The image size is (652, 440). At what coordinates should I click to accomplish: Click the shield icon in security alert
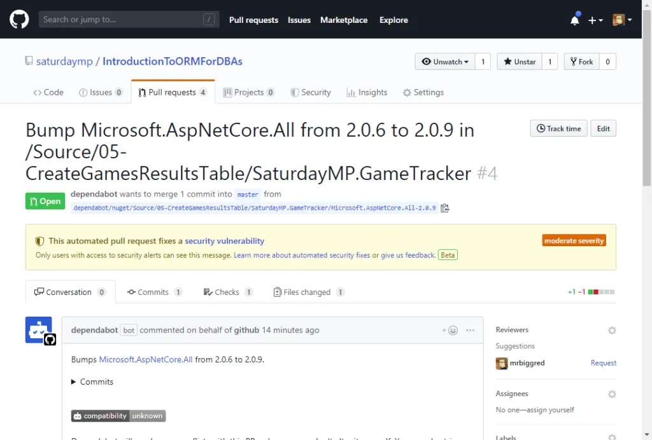tap(39, 241)
